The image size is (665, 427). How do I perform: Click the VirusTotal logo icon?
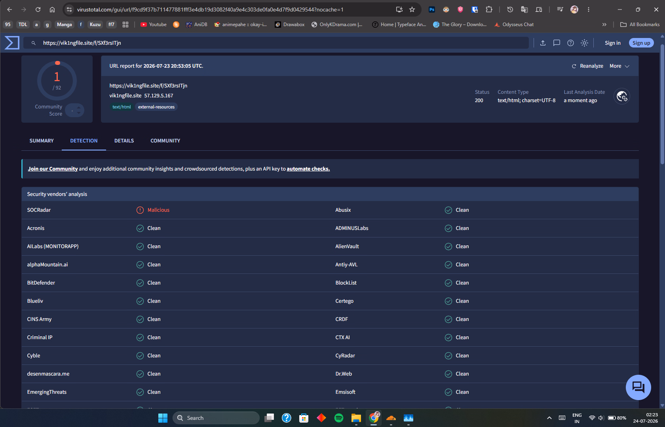pyautogui.click(x=12, y=43)
